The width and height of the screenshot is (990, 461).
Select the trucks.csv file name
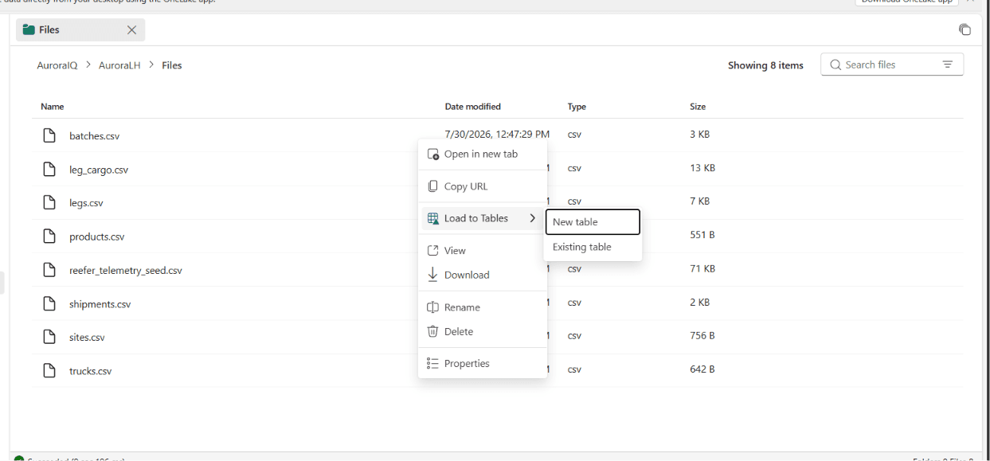tap(91, 371)
